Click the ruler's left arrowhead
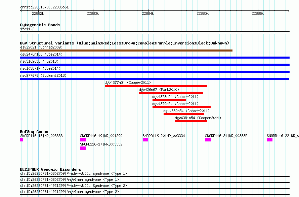The height and width of the screenshot is (197, 299). coord(21,10)
